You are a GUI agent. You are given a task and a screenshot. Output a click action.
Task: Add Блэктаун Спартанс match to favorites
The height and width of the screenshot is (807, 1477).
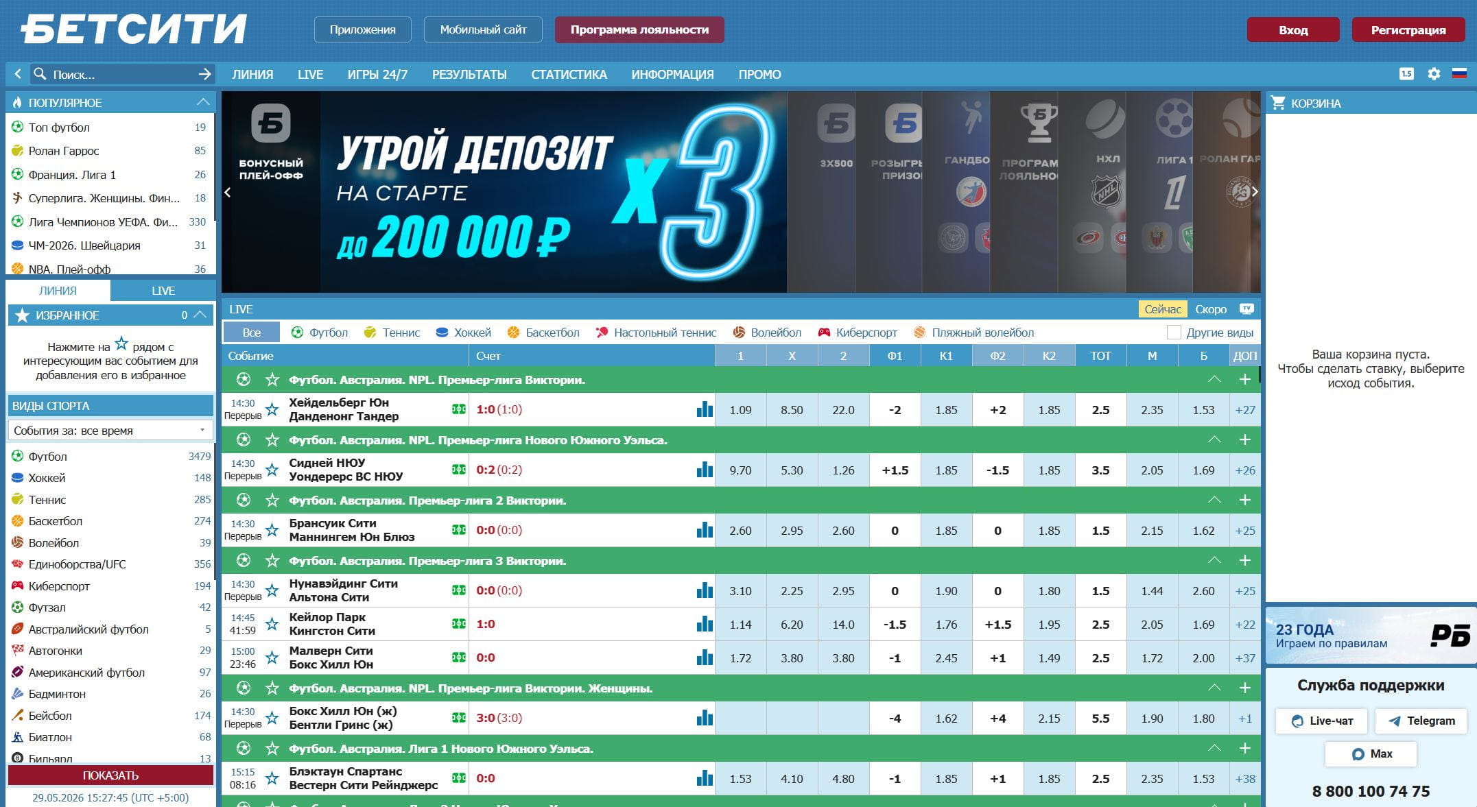click(x=272, y=778)
